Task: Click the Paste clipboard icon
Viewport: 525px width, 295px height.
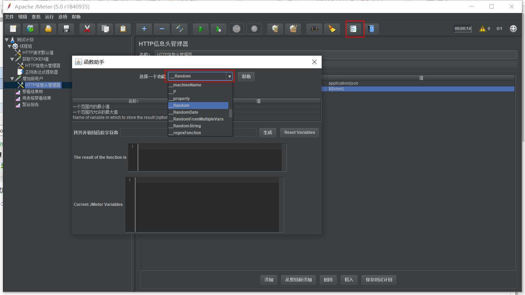Action: [x=123, y=29]
